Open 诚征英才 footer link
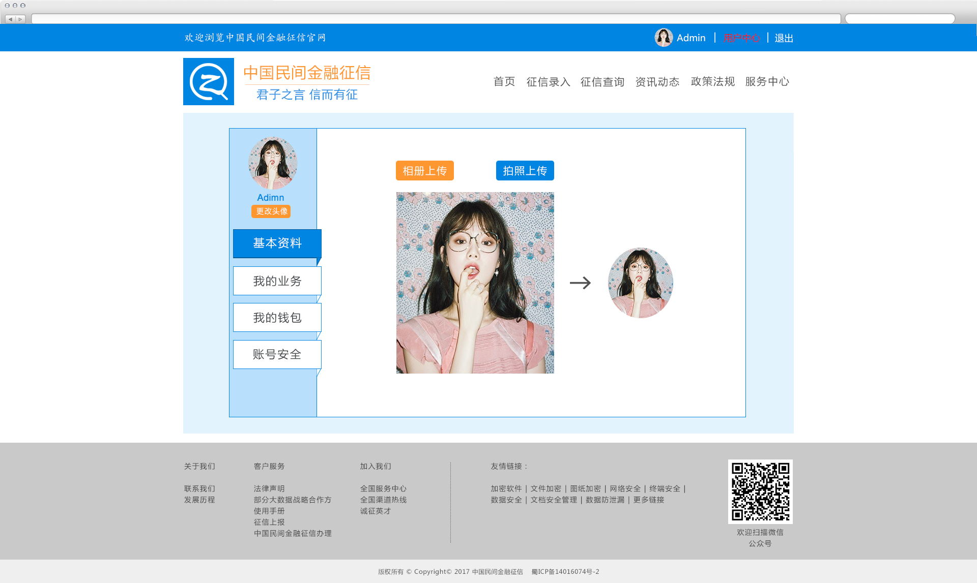The image size is (977, 583). pos(376,511)
